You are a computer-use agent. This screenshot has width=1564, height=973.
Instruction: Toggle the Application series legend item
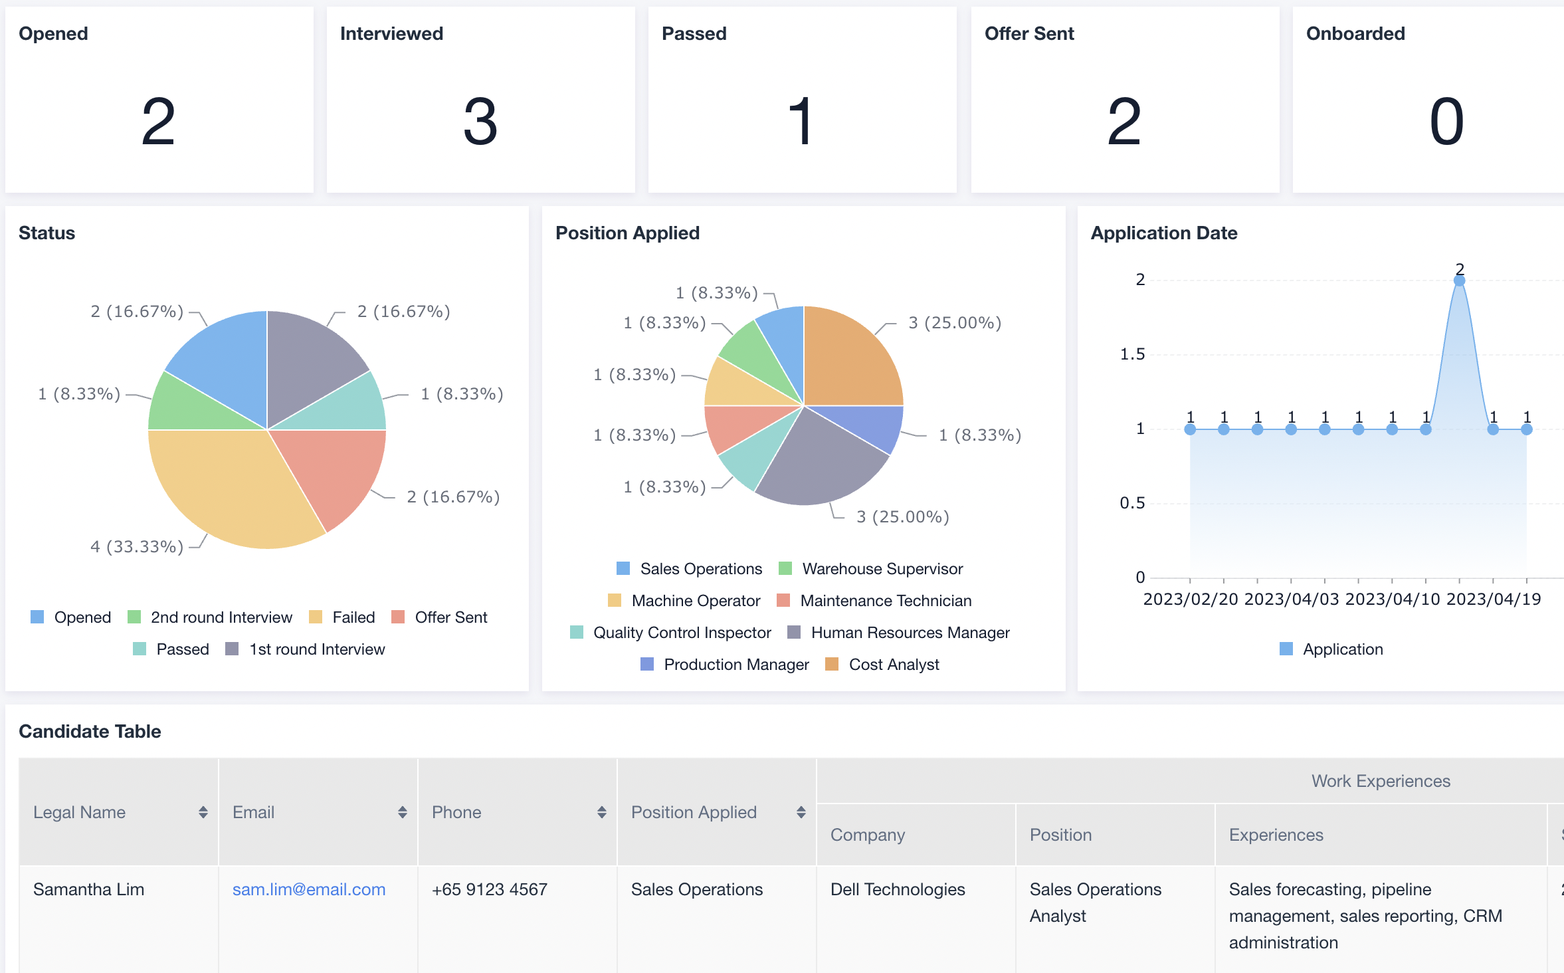coord(1331,649)
